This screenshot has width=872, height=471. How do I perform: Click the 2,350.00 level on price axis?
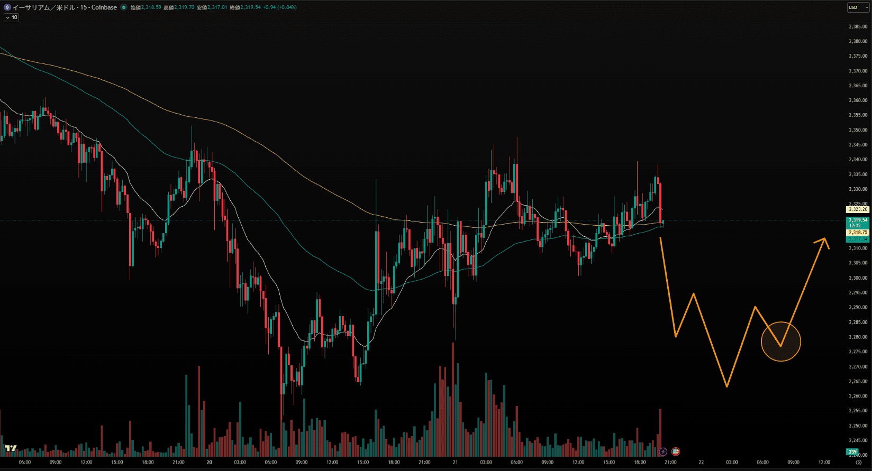click(x=858, y=130)
